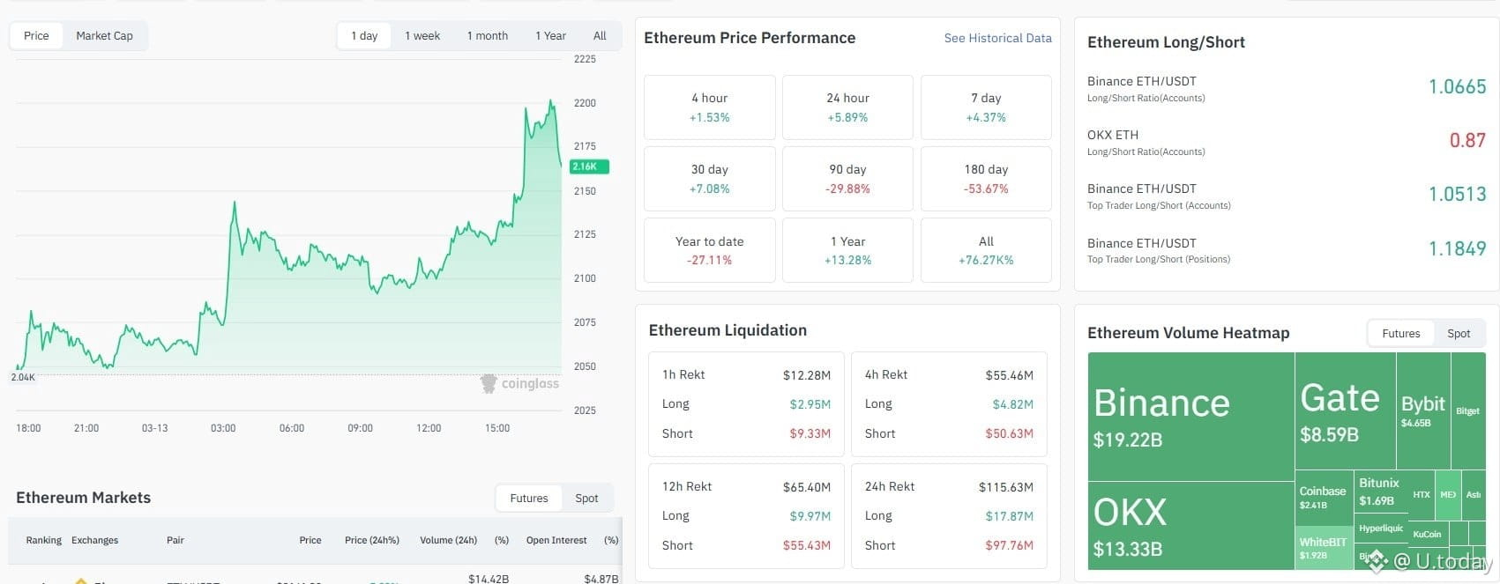Switch to the Price tab on the chart
1500x584 pixels.
click(x=36, y=35)
